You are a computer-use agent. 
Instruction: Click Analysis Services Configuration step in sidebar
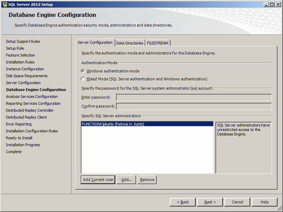32,97
